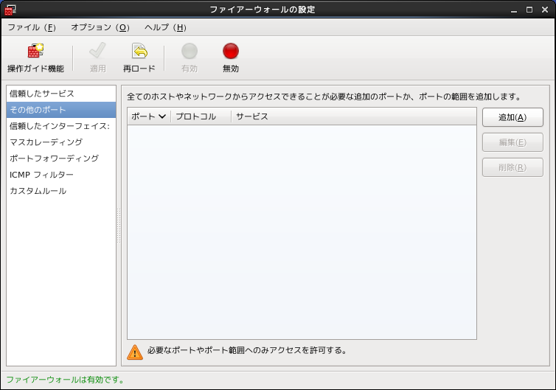
Task: Select マスカレーディング in the sidebar
Action: (61, 142)
